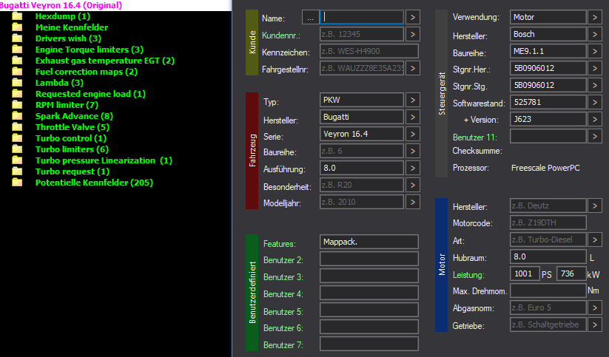Click the green Kundennr. label
This screenshot has height=357, width=609.
(x=281, y=35)
